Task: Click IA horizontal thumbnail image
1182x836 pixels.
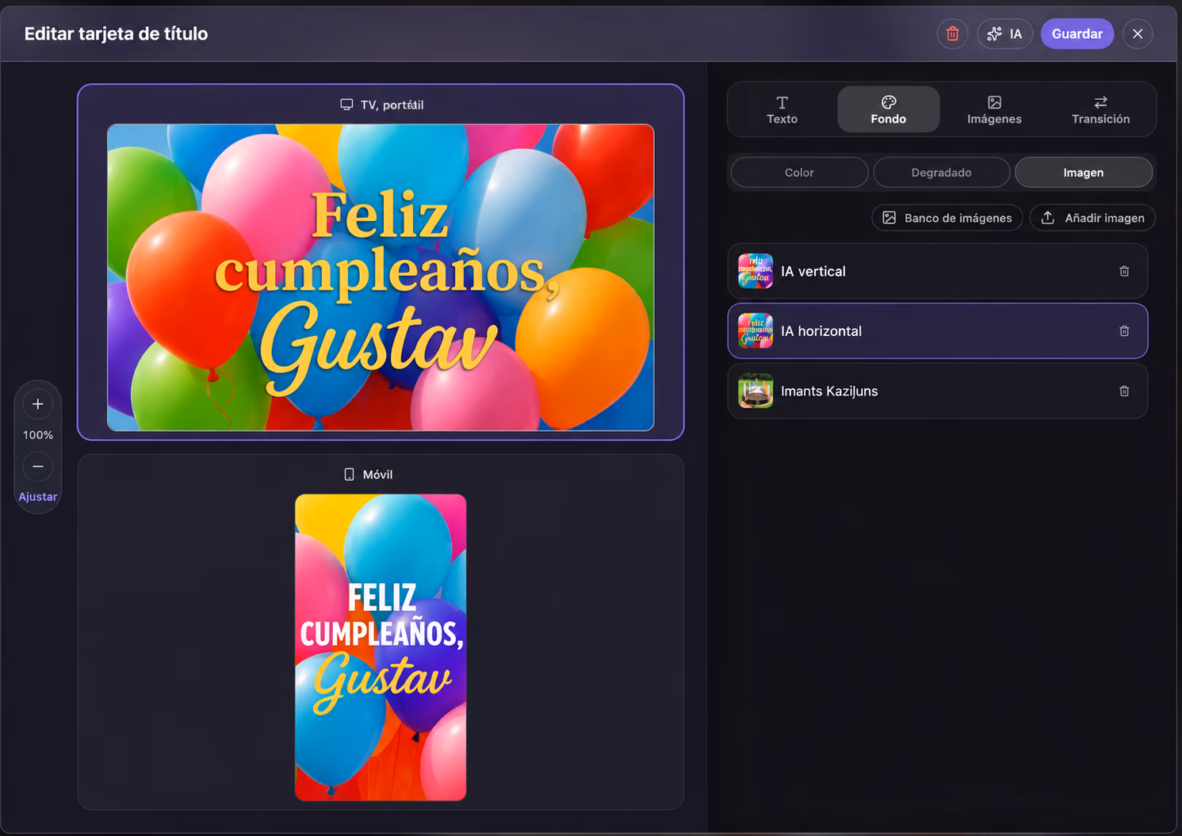Action: coord(755,331)
